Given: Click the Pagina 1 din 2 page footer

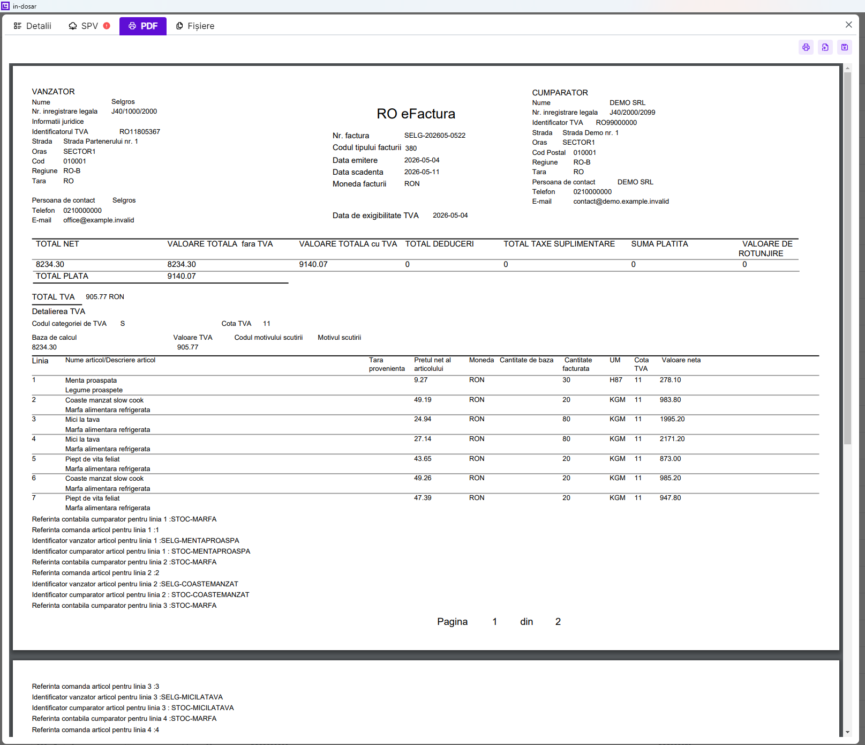Looking at the screenshot, I should pos(499,622).
